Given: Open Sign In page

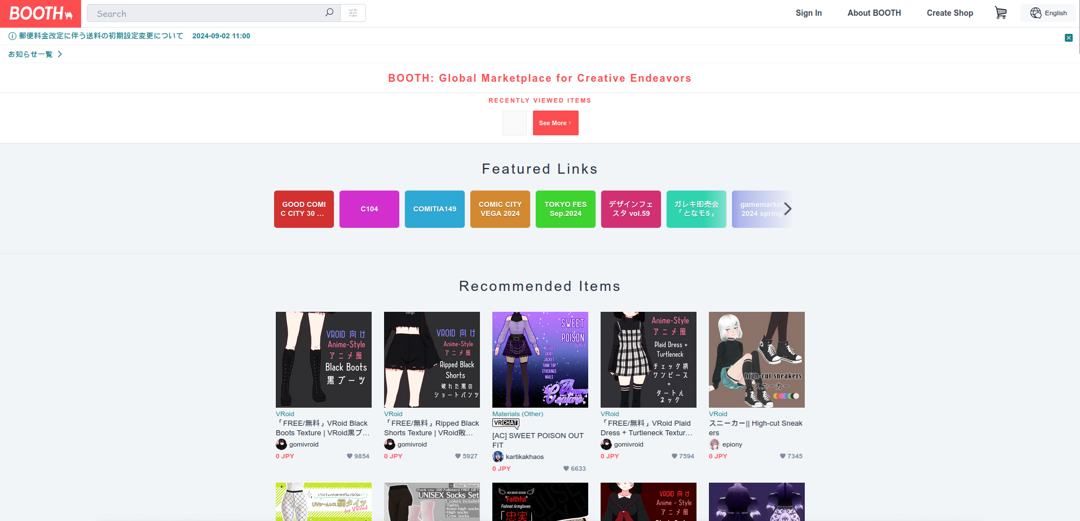Looking at the screenshot, I should pos(809,13).
